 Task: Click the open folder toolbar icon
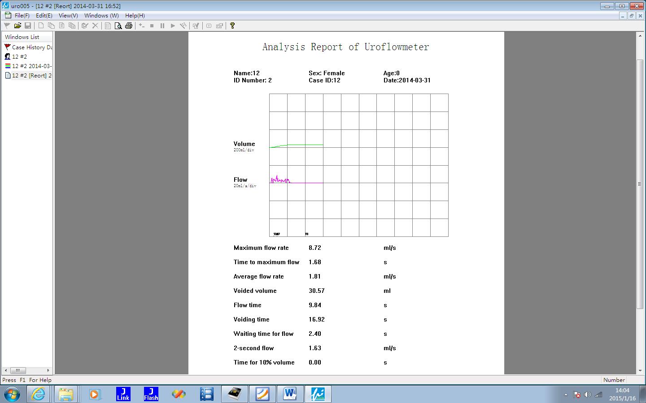click(x=17, y=26)
